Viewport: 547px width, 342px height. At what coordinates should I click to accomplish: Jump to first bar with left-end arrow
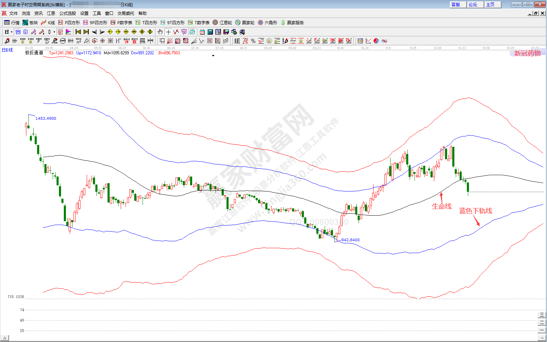(78, 32)
